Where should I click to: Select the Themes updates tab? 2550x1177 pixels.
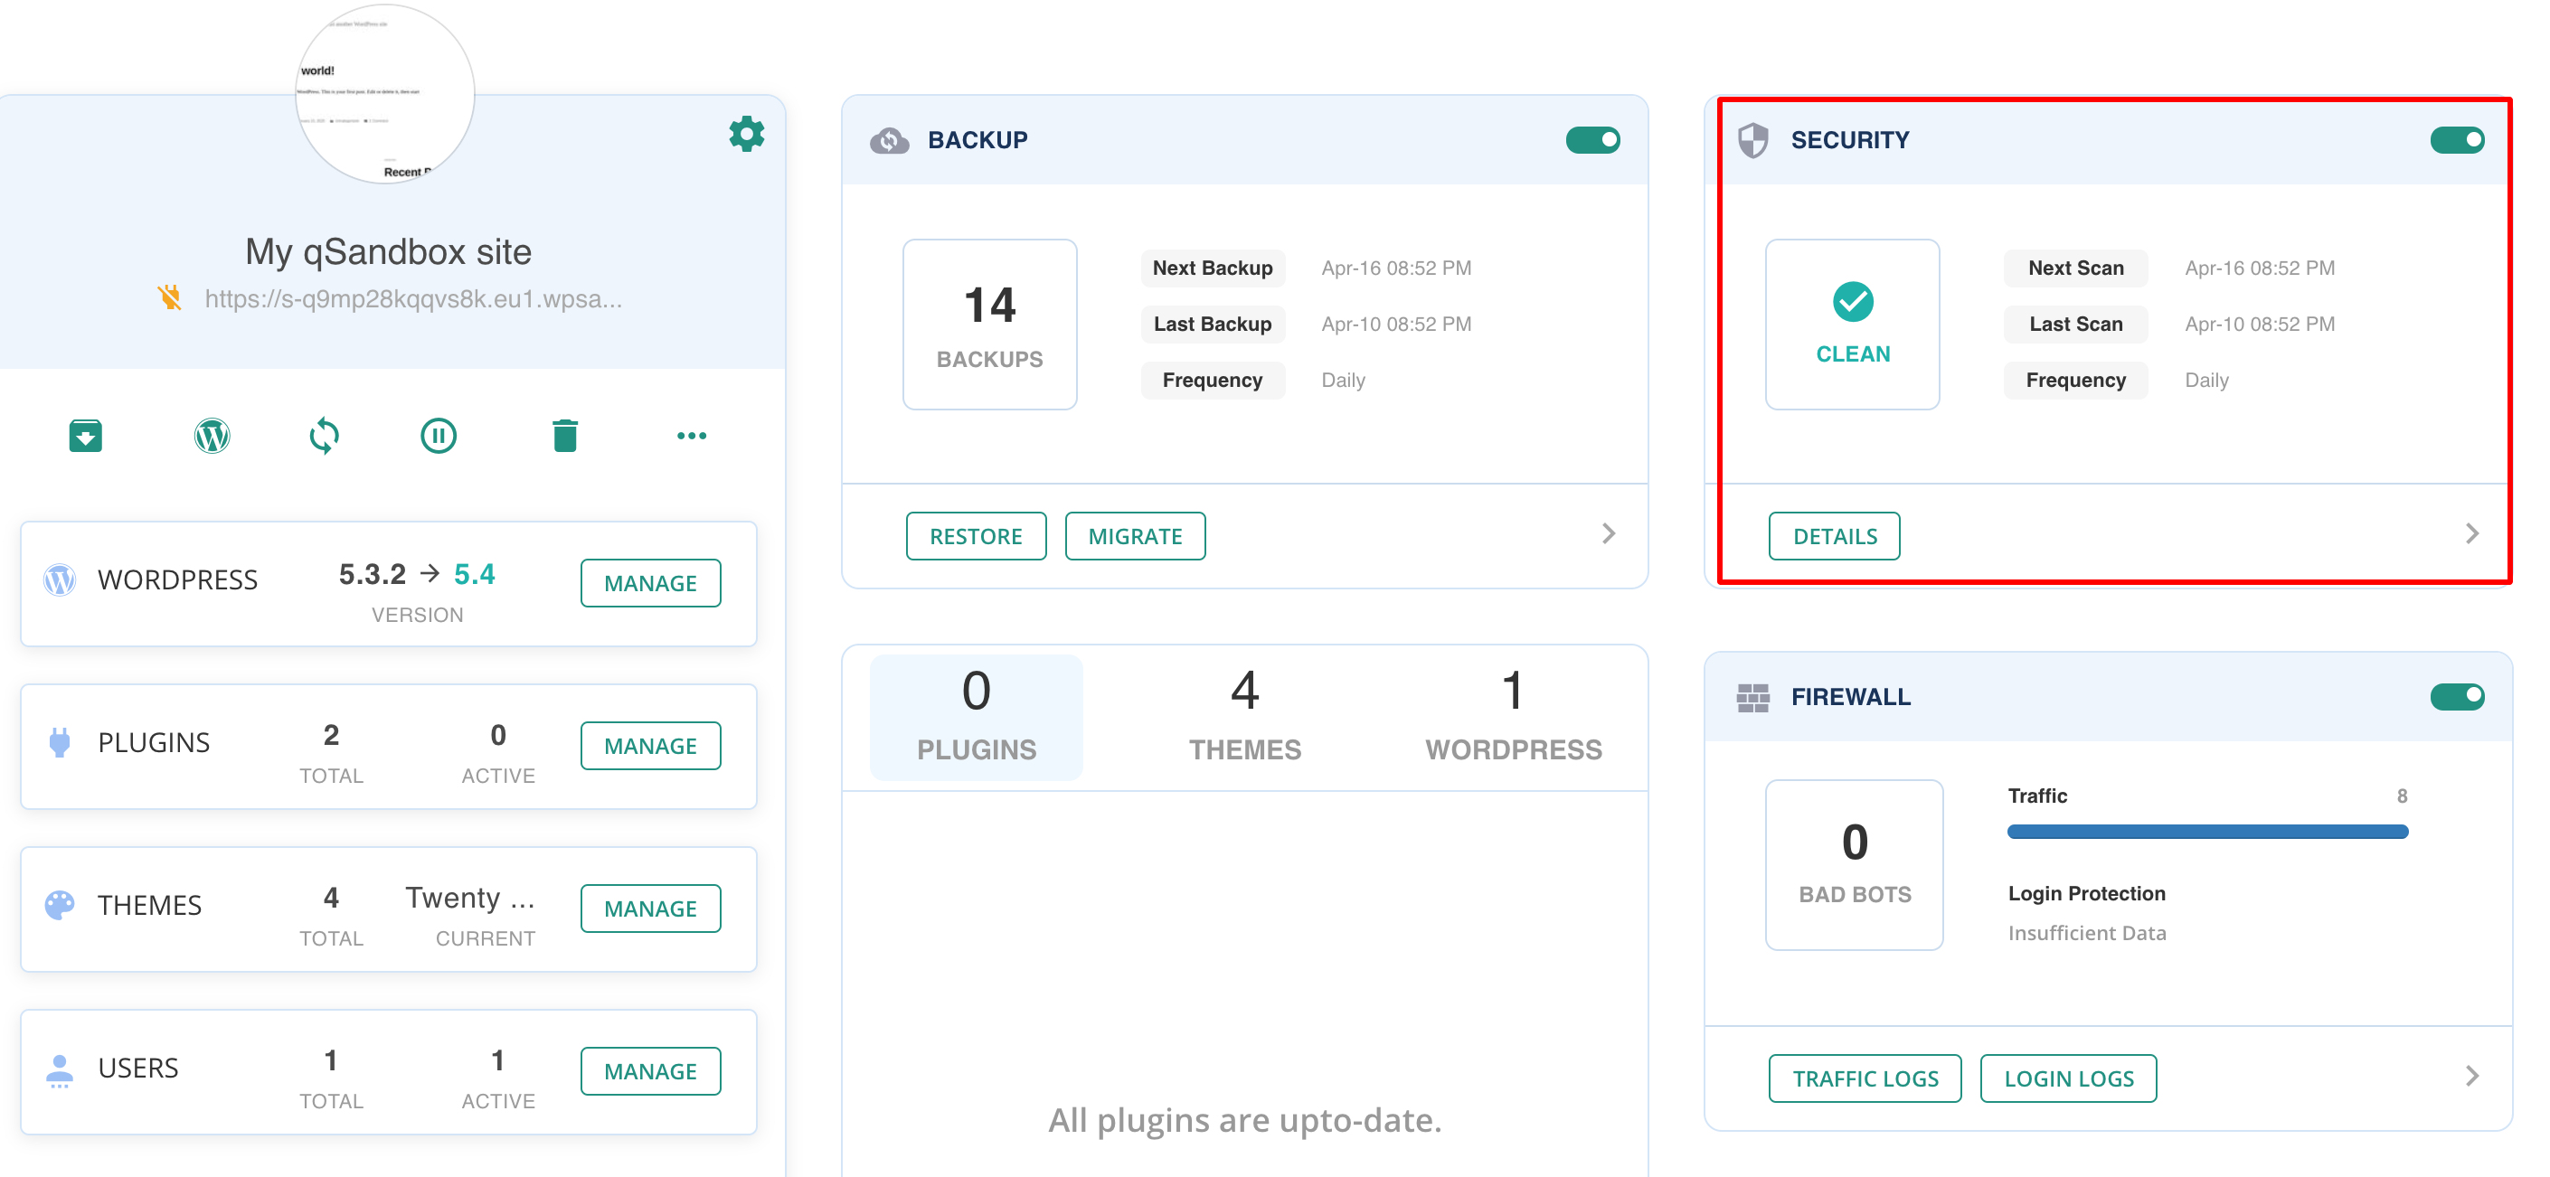tap(1244, 717)
